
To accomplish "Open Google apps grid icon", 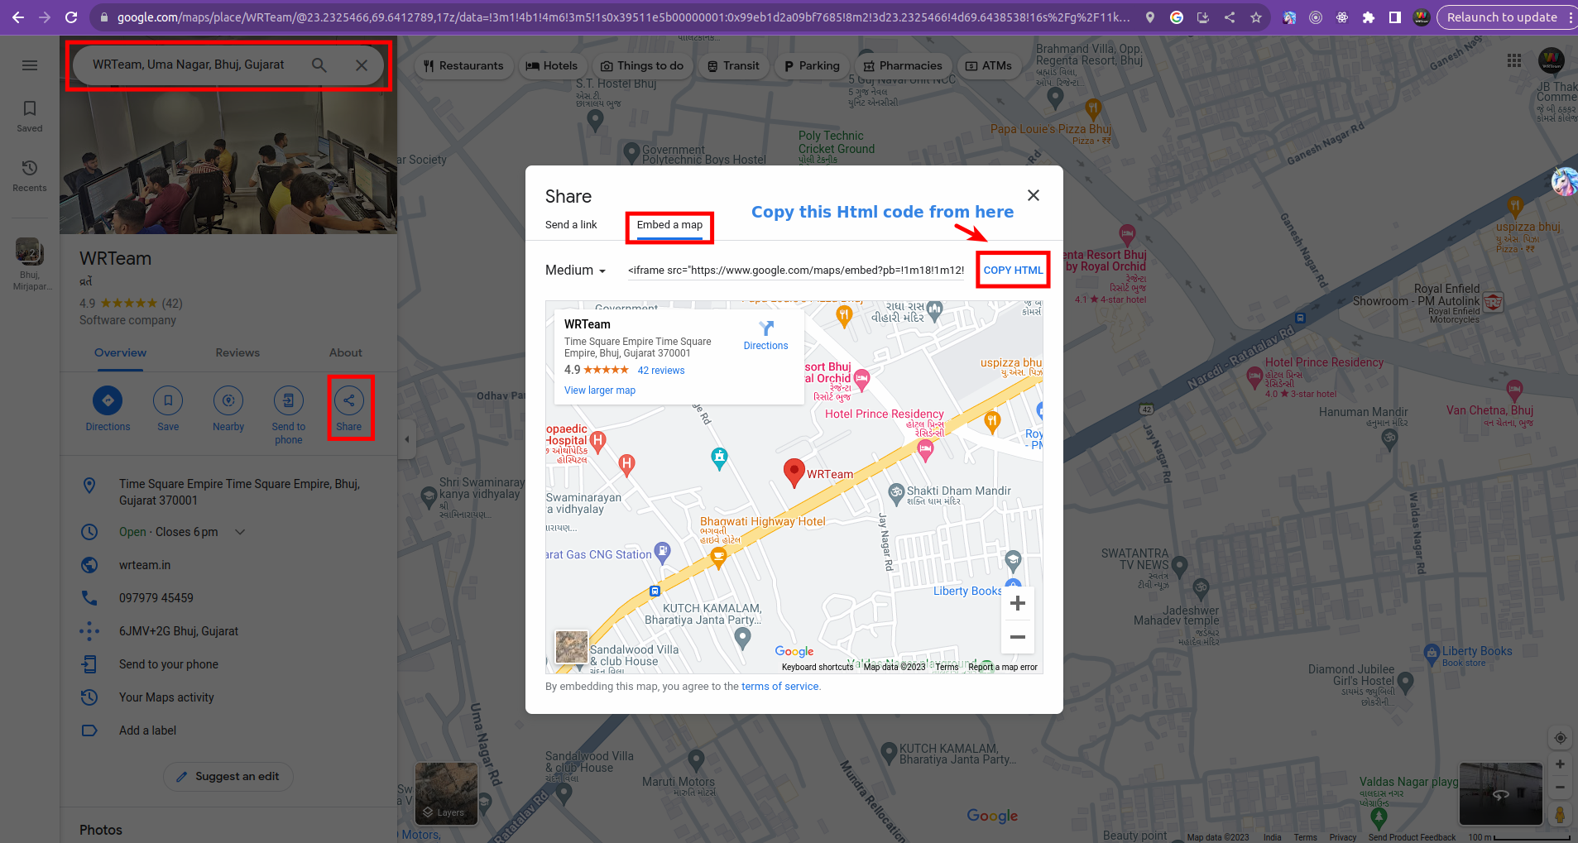I will click(1514, 60).
